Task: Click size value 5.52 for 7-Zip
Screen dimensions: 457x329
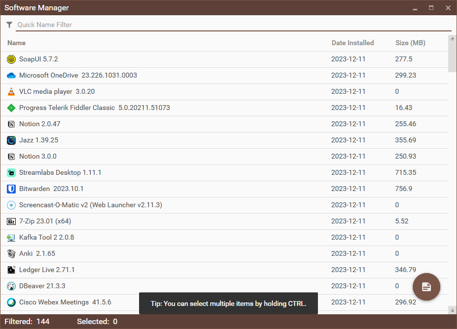Action: pyautogui.click(x=401, y=221)
